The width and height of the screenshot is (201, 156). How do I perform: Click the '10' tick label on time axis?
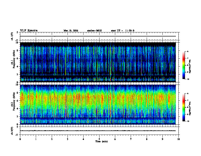(x=178, y=139)
